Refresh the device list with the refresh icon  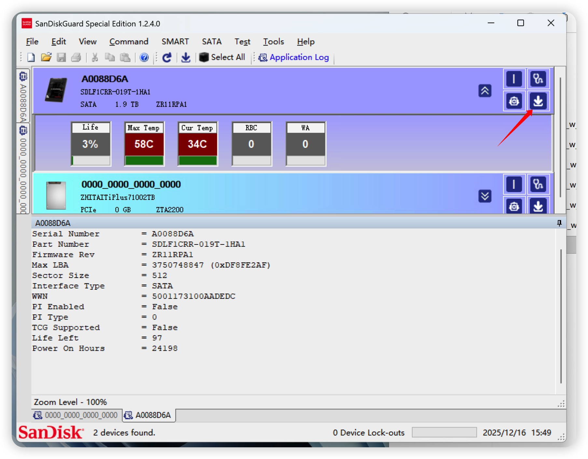(167, 58)
